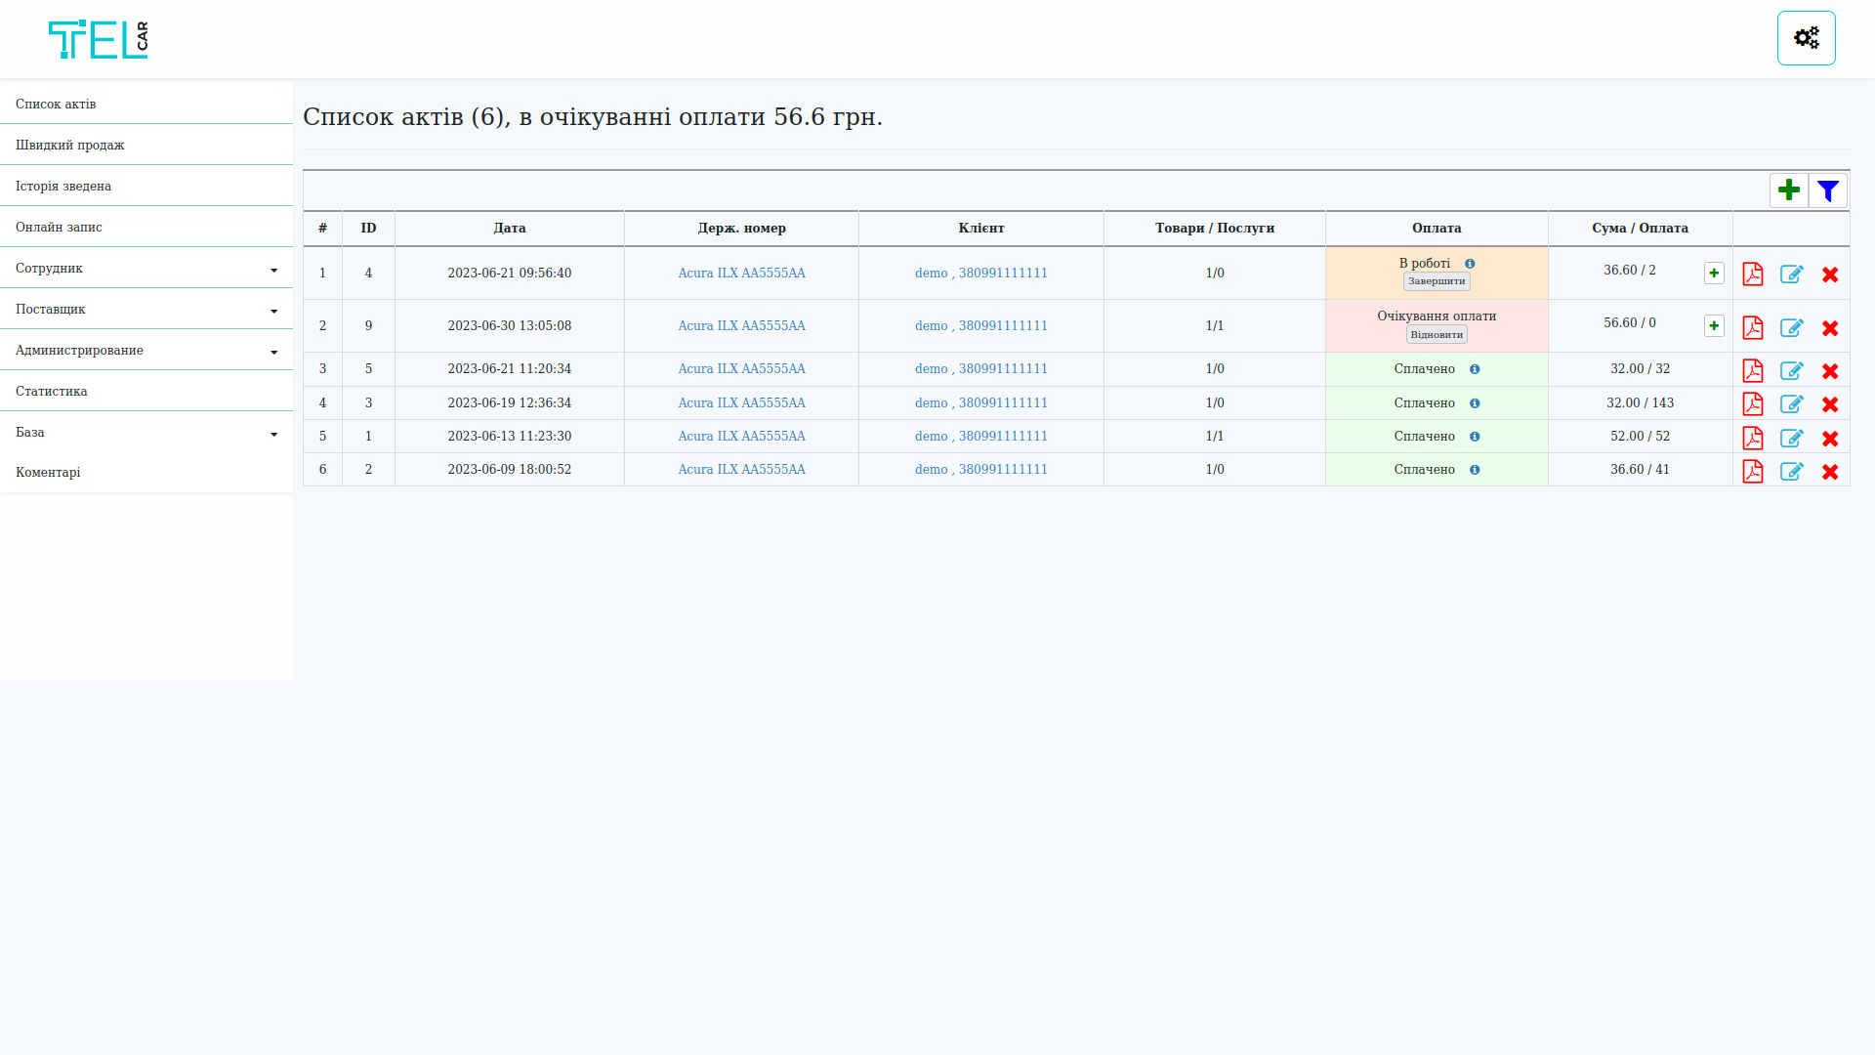Open Онлайн запис page

coord(146,227)
